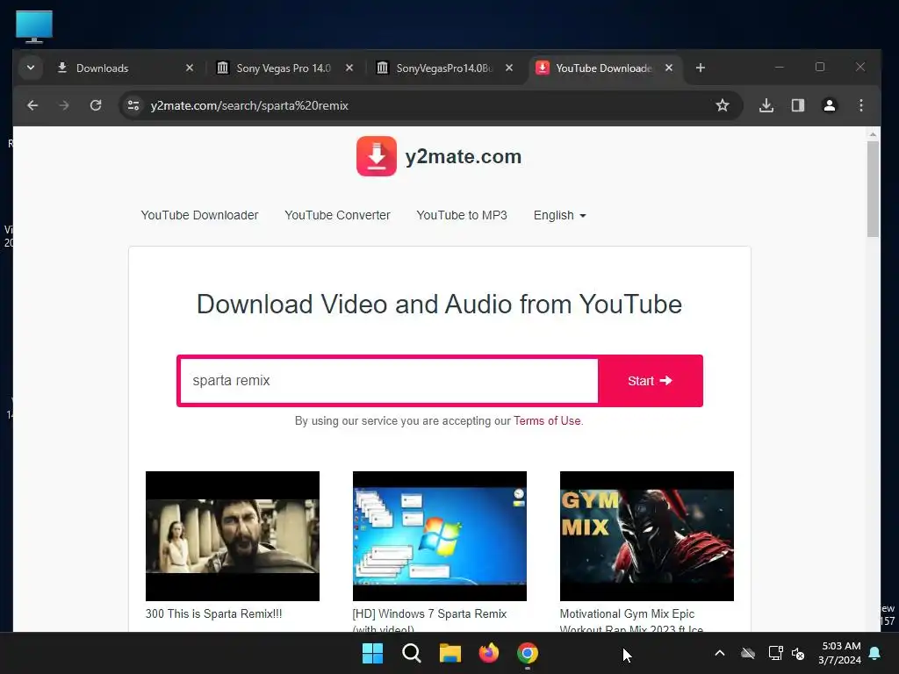Click the sparta remix search field
Viewport: 899px width, 674px height.
click(389, 381)
